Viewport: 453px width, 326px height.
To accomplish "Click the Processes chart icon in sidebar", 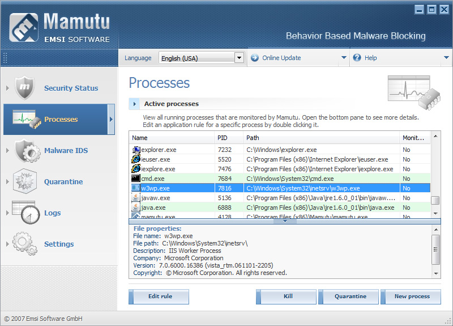I will click(27, 119).
